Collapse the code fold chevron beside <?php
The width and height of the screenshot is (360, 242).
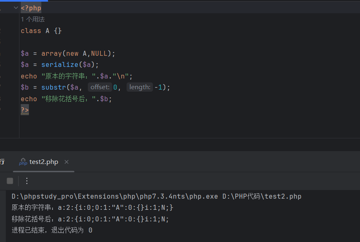point(16,8)
